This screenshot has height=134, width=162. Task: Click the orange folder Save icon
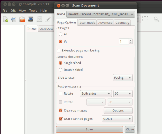pos(22,19)
